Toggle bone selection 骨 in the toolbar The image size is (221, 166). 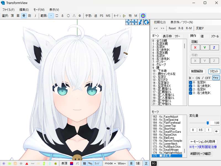tap(24, 16)
